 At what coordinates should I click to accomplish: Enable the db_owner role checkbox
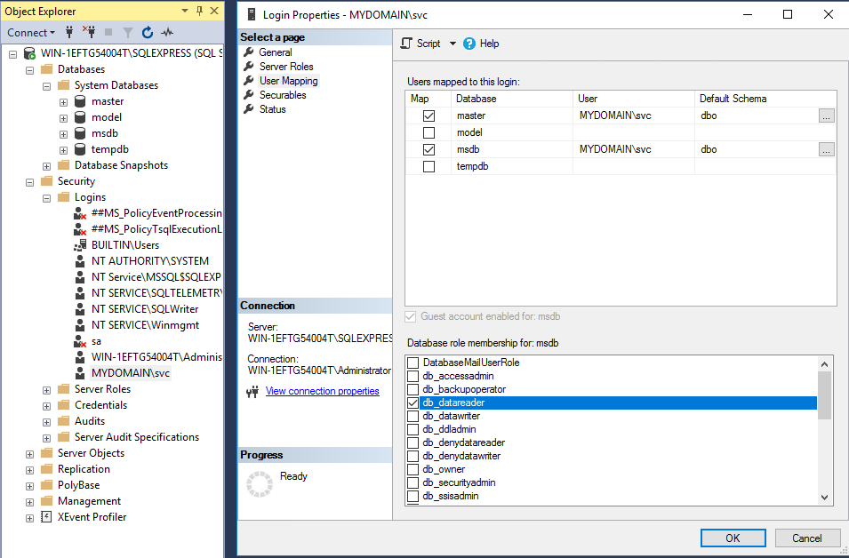[x=413, y=469]
